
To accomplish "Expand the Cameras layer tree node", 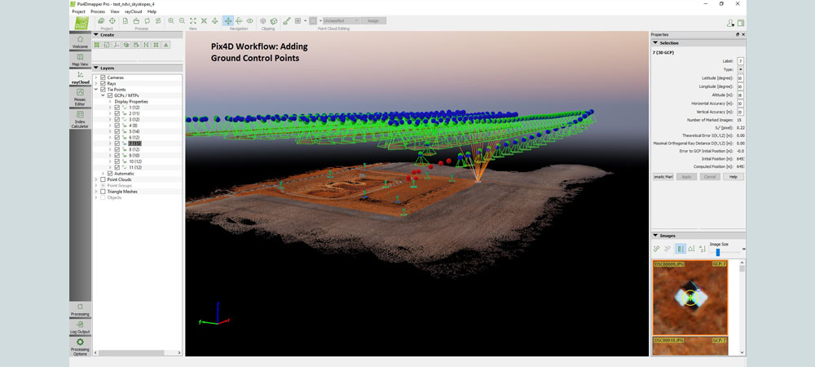I will pyautogui.click(x=95, y=77).
